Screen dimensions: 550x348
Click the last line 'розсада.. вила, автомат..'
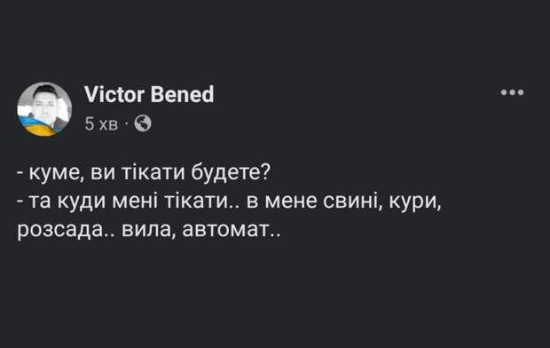point(149,231)
